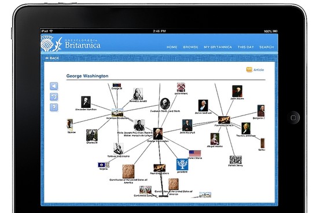Screen dimensions: 320x213
Task: Go to HOME in navigation bar
Action: tap(172, 47)
